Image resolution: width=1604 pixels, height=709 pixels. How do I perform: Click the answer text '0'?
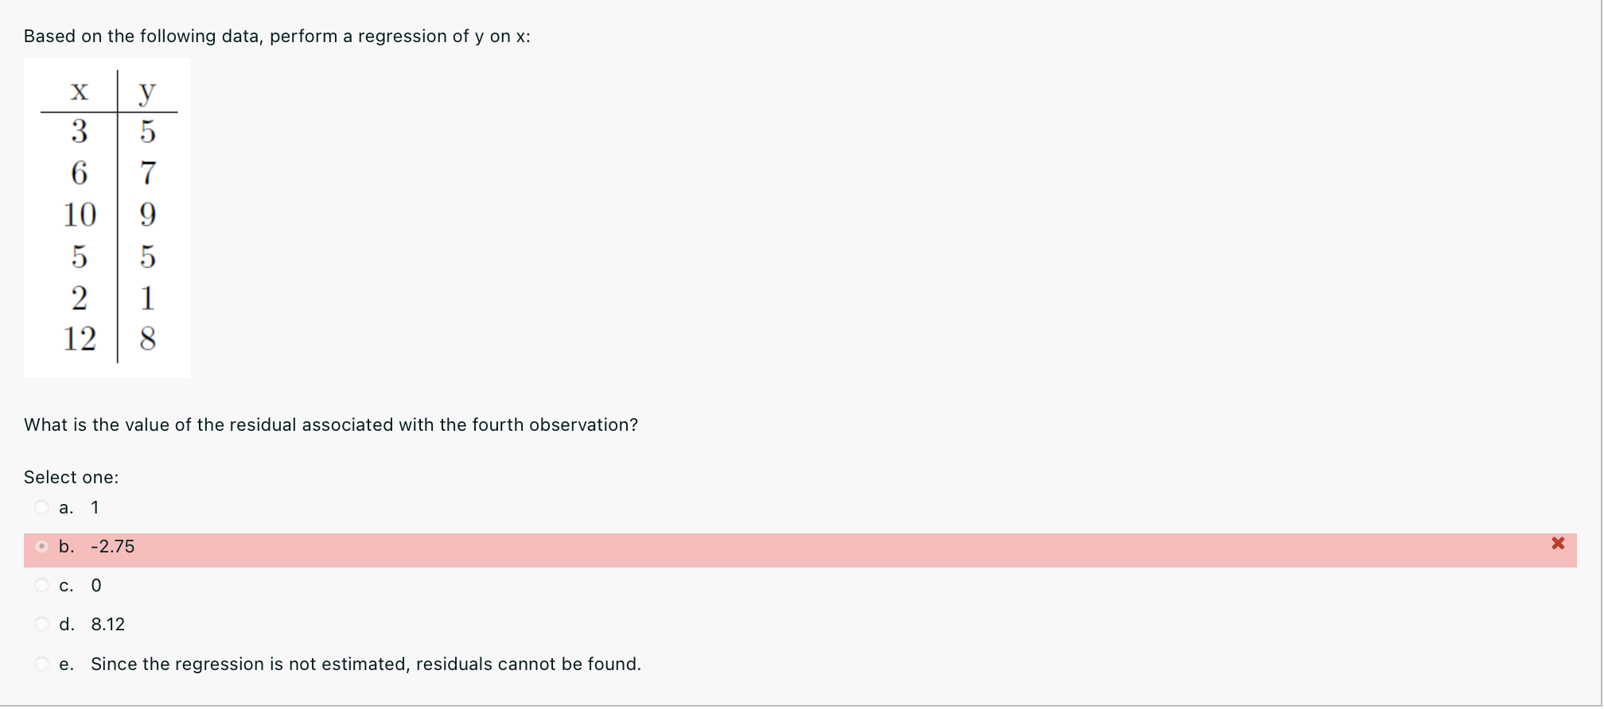(96, 585)
